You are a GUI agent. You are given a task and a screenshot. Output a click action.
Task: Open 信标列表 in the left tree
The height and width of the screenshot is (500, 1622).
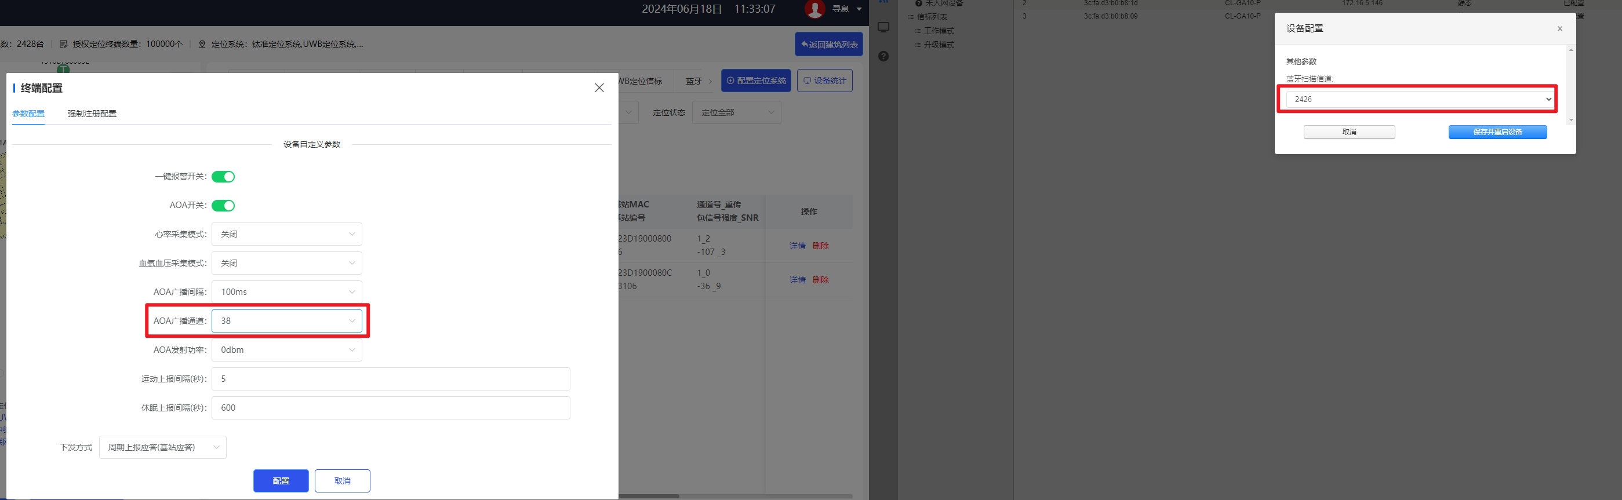click(x=932, y=17)
